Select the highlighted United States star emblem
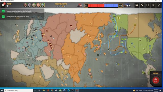This screenshot has height=92, width=163. point(43,5)
